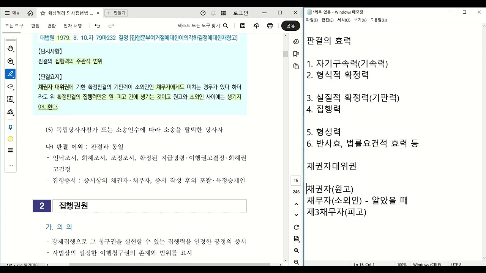The image size is (486, 273).
Task: Click the scroll up arrow in the PDF pane
Action: coord(286,36)
